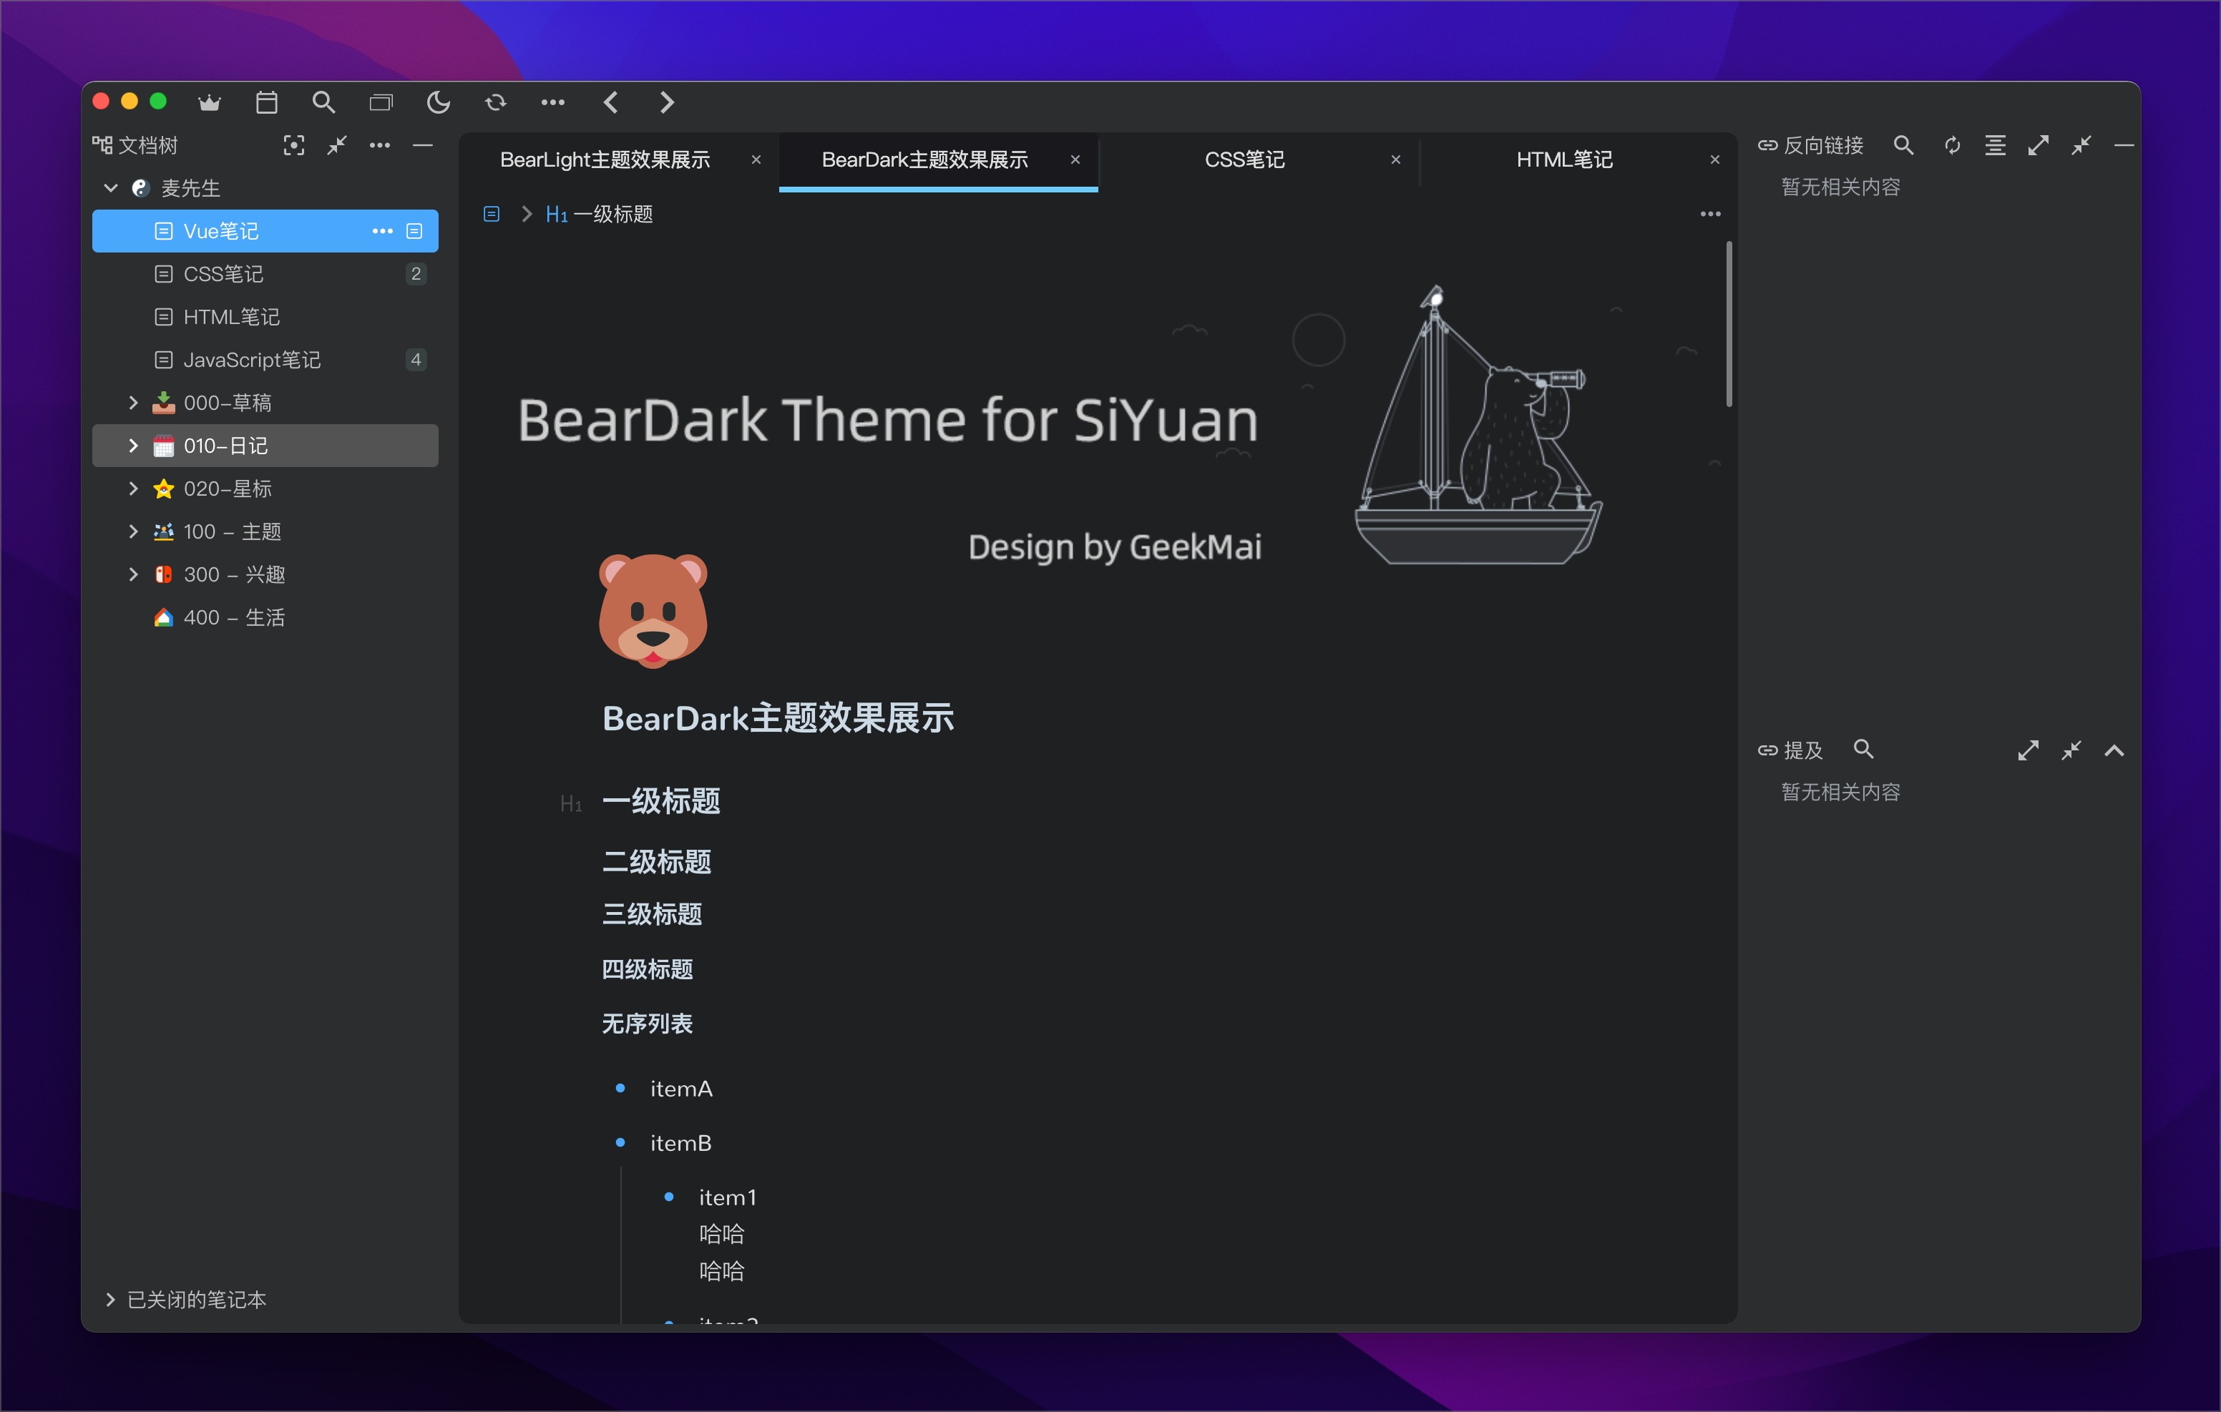
Task: Open global search from top toolbar
Action: [323, 102]
